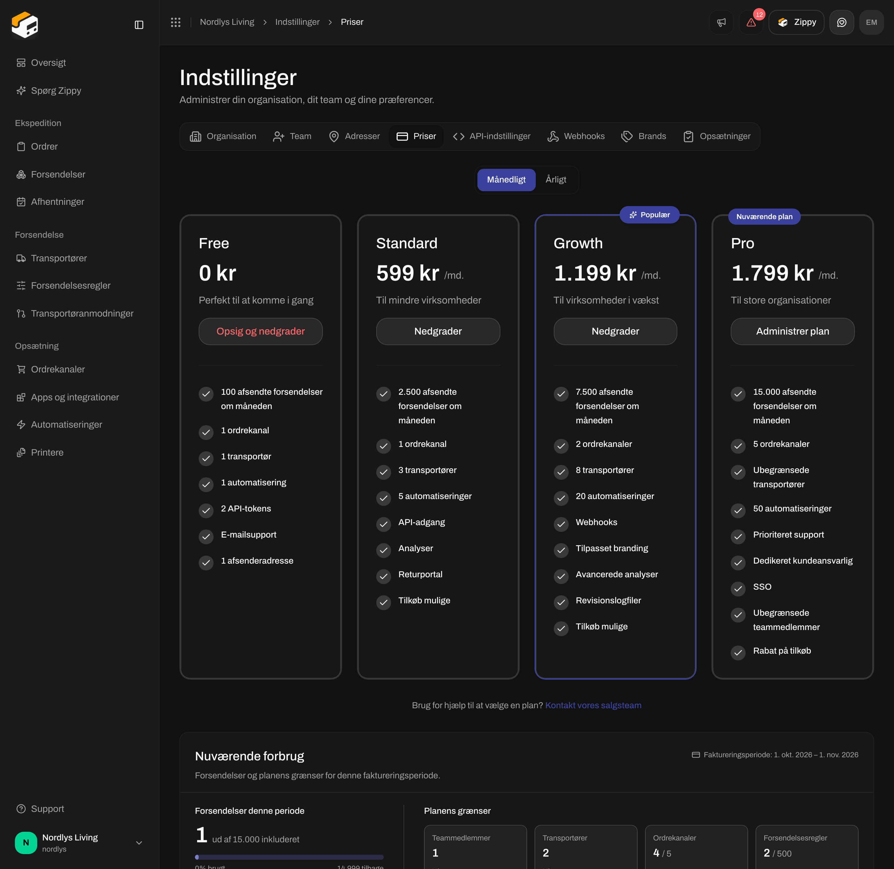Click Indstillinger in the breadcrumb
The height and width of the screenshot is (869, 894).
297,22
